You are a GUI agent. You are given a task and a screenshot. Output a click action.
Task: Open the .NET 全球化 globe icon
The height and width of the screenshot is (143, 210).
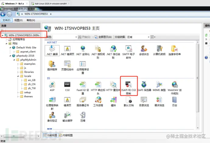coord(83,50)
